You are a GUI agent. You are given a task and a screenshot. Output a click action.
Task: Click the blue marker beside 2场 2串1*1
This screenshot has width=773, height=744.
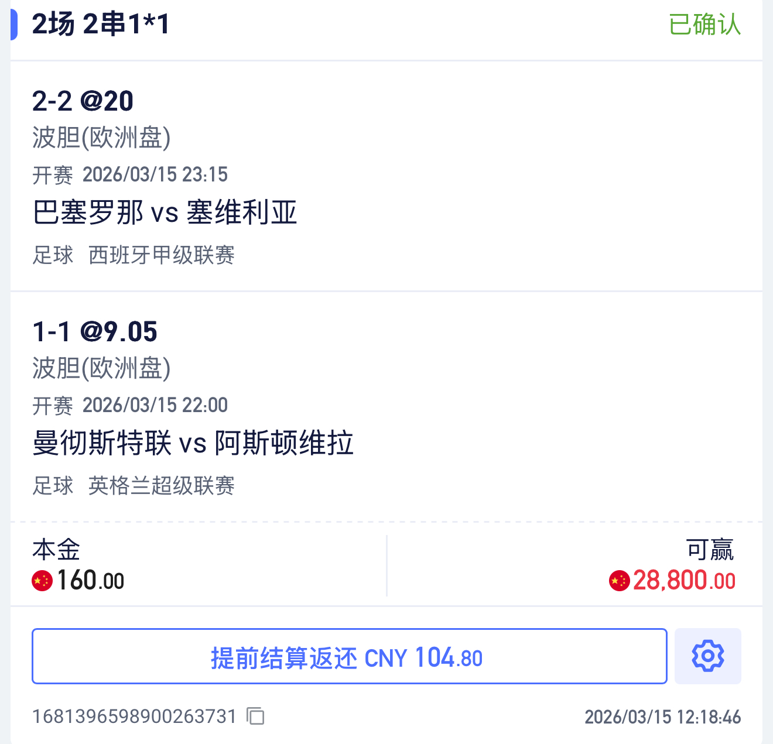point(13,25)
